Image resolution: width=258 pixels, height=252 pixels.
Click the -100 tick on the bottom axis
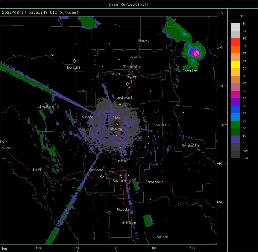(38, 248)
